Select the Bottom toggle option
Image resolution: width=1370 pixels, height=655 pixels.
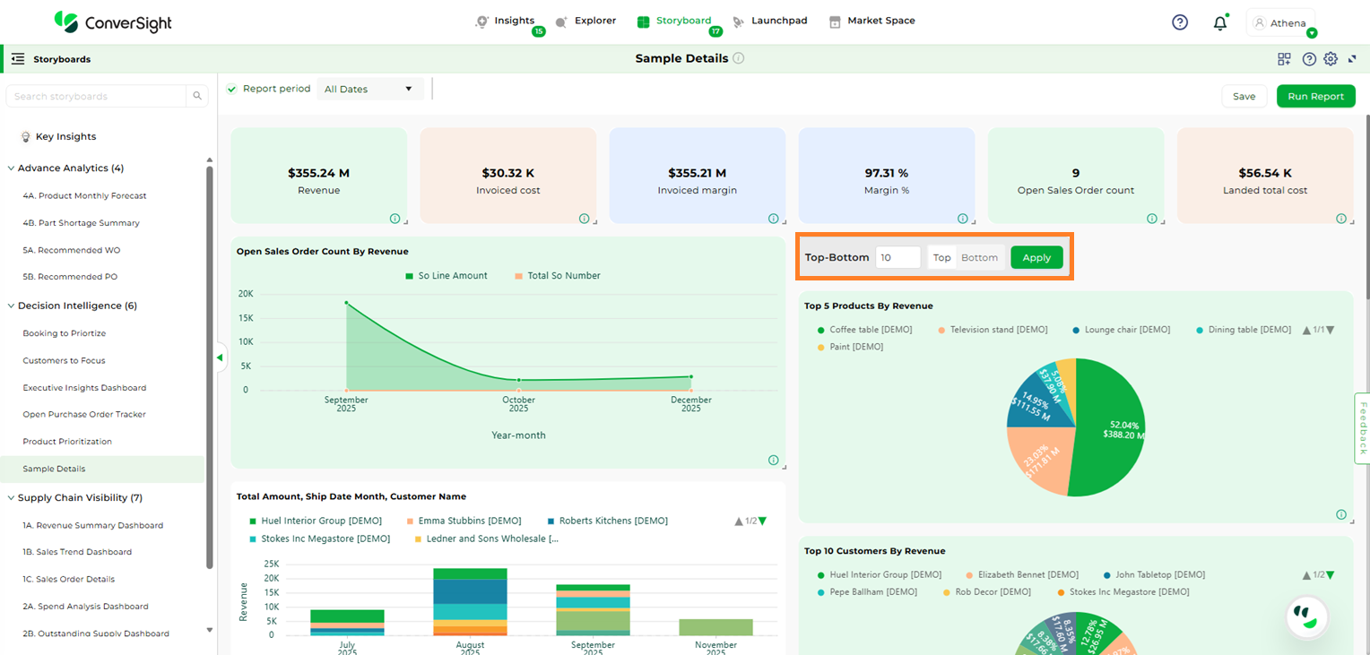coord(979,258)
